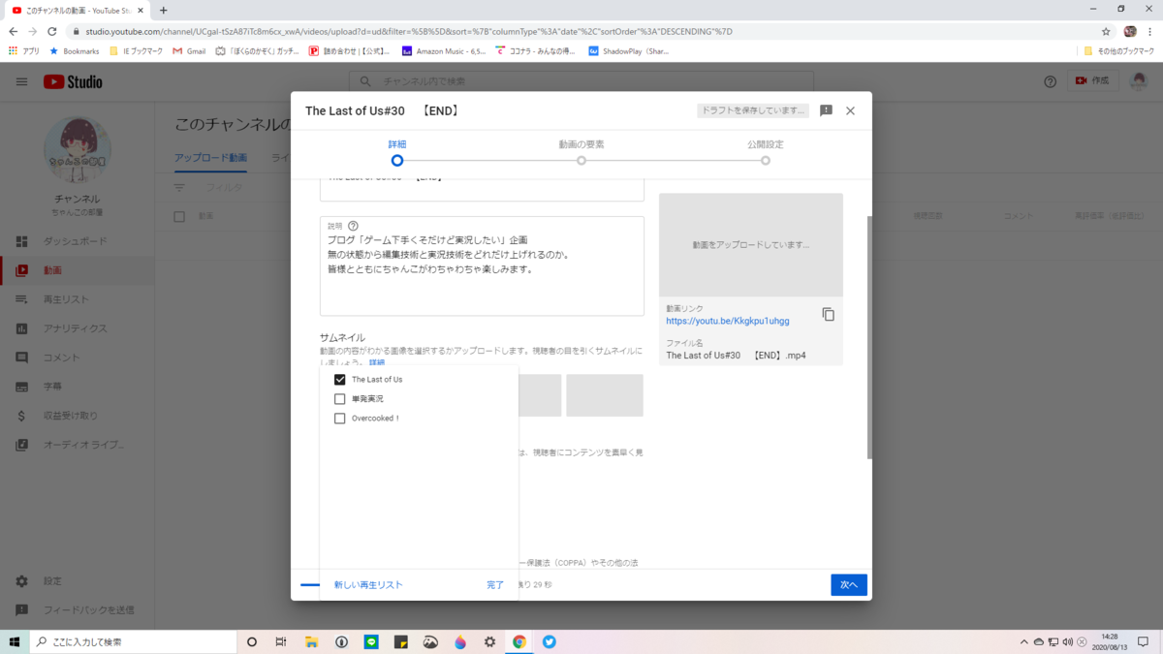Click the channel profile picture in sidebar
The height and width of the screenshot is (654, 1163).
[78, 152]
